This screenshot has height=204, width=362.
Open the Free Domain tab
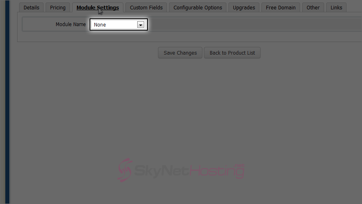coord(281,8)
